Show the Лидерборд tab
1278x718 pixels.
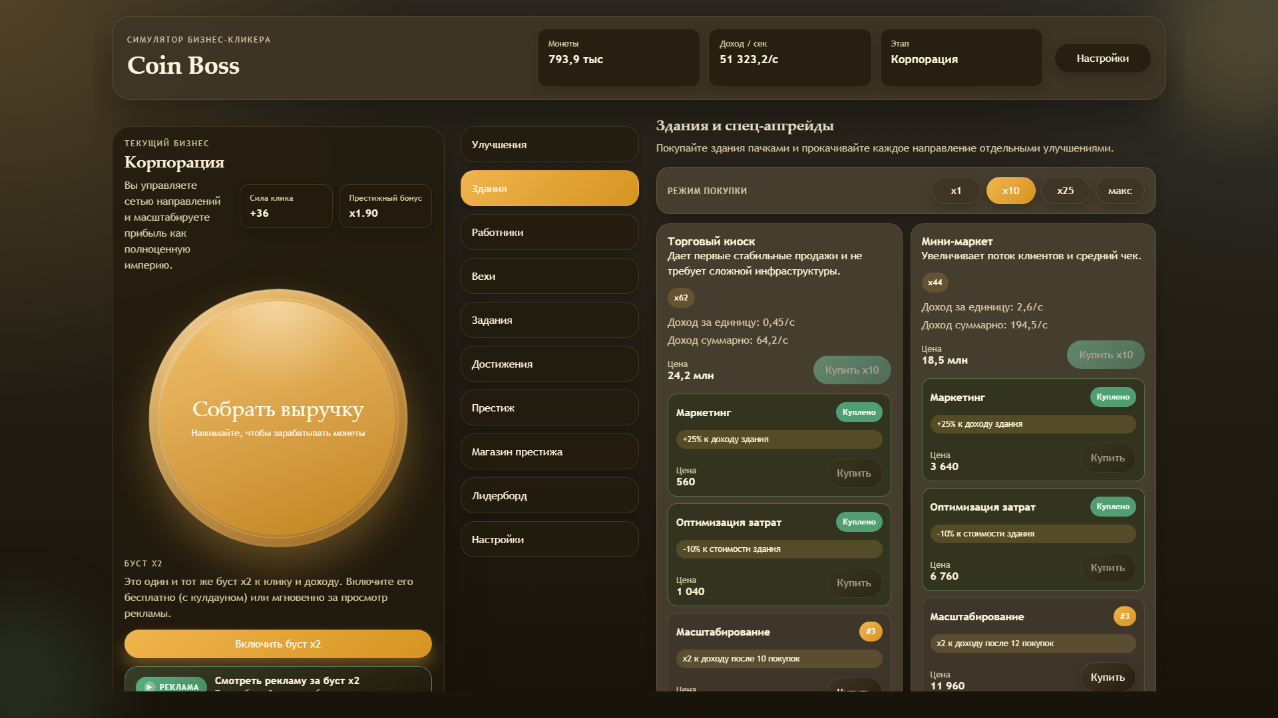pos(549,495)
